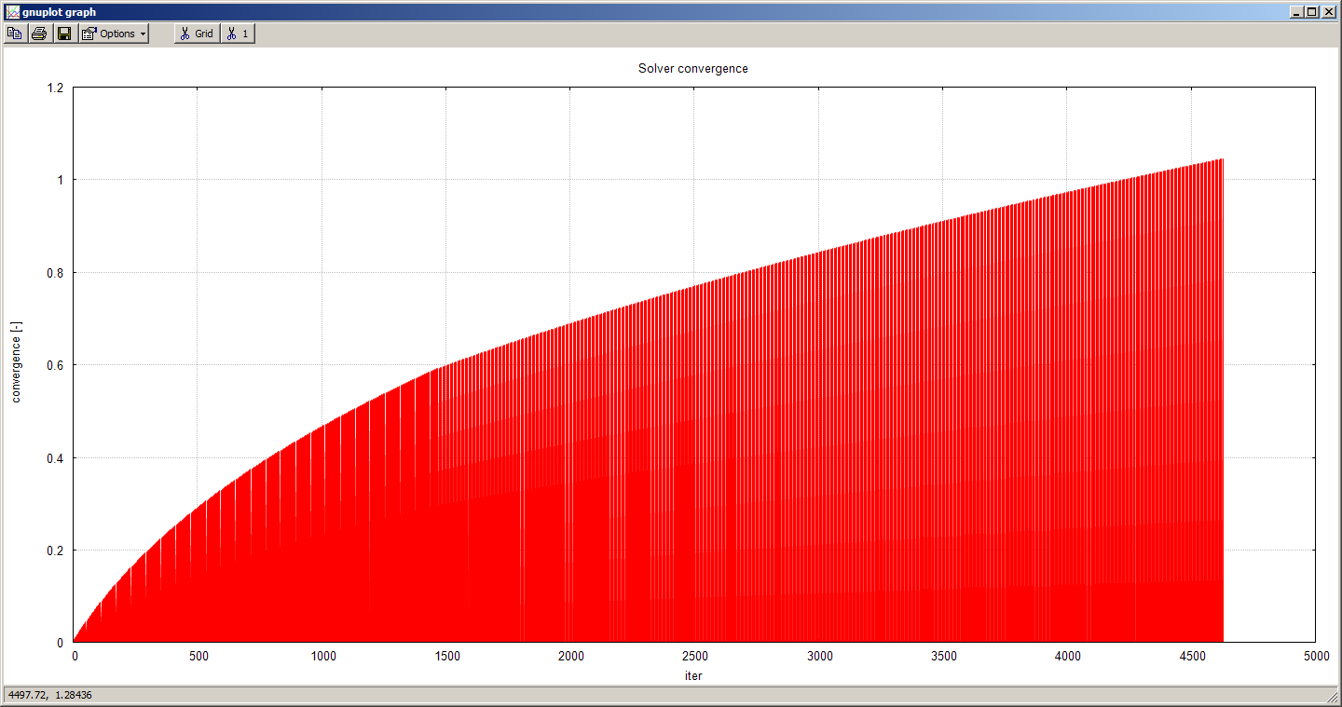
Task: Close the gnuplot graph window
Action: pyautogui.click(x=1328, y=12)
